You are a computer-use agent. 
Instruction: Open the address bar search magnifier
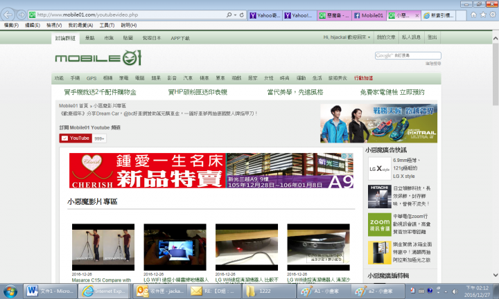tap(229, 15)
